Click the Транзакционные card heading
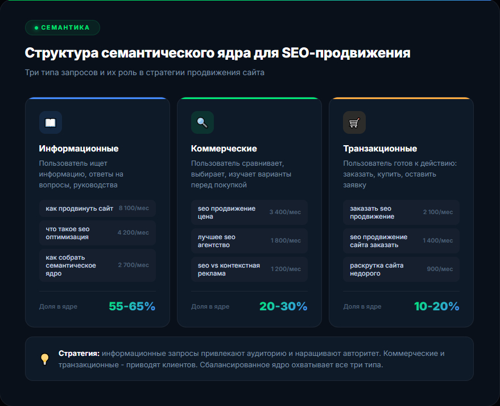The width and height of the screenshot is (500, 406). [x=380, y=149]
